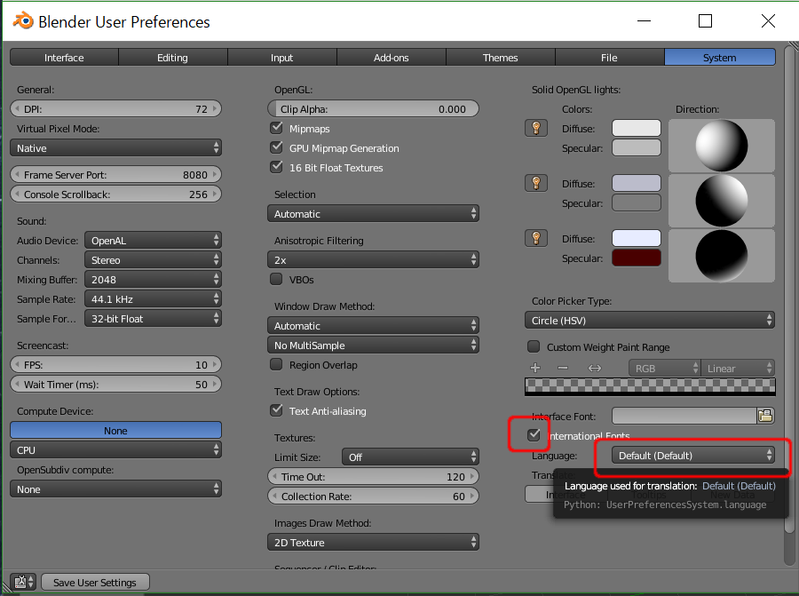Uncheck the International Fonts checkbox
Viewport: 799px width, 596px height.
coord(534,435)
